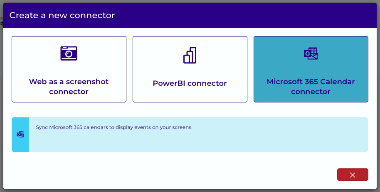Click the dimmed backdrop above the dialog
Image resolution: width=380 pixels, height=192 pixels.
[190, 1]
